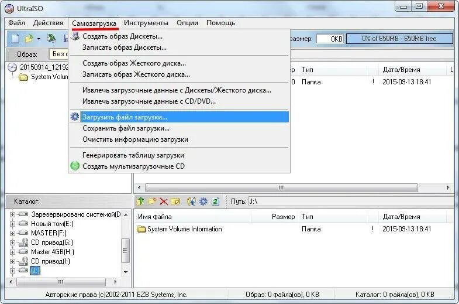The width and height of the screenshot is (459, 304).
Task: Expand the CD привод(I:) node
Action: (x=12, y=261)
